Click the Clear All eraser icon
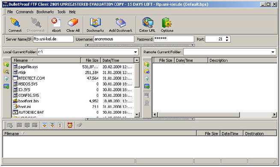 (x=73, y=23)
